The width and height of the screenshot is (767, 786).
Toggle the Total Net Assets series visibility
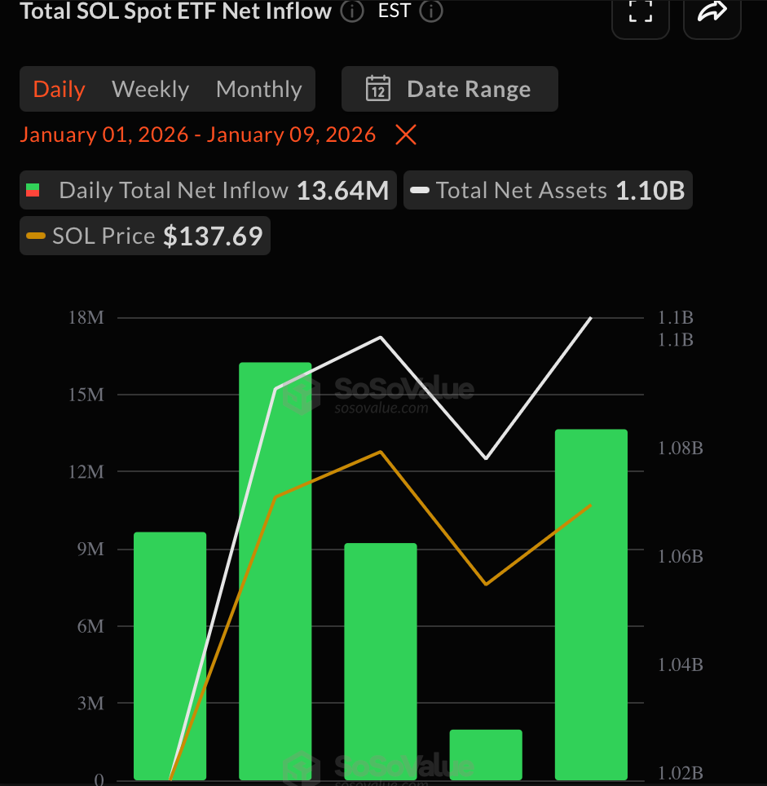(547, 190)
